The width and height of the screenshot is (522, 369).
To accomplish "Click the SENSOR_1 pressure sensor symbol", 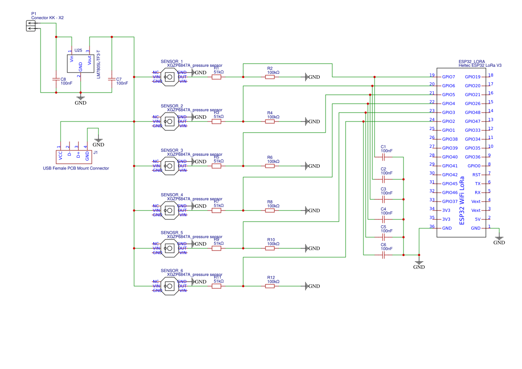I will point(169,77).
